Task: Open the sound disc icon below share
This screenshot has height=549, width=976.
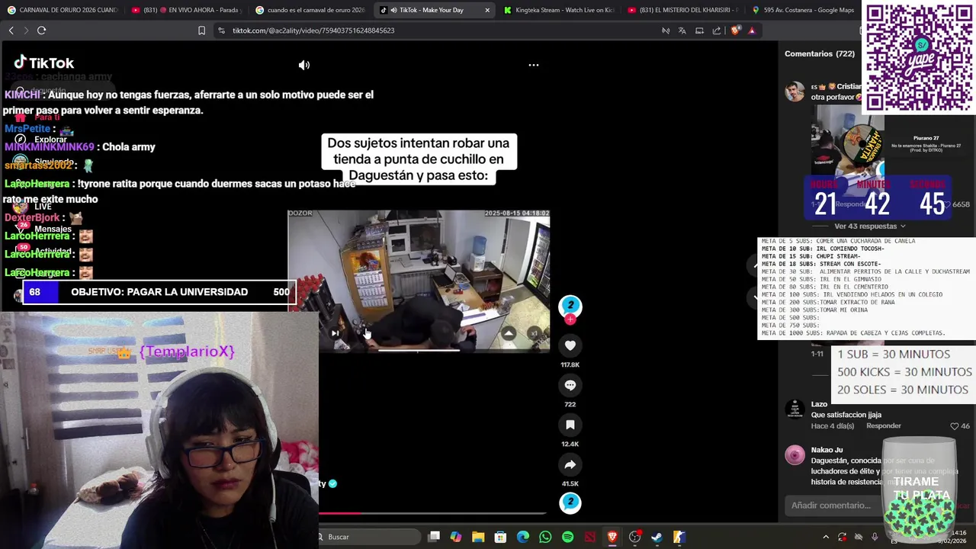Action: tap(570, 502)
